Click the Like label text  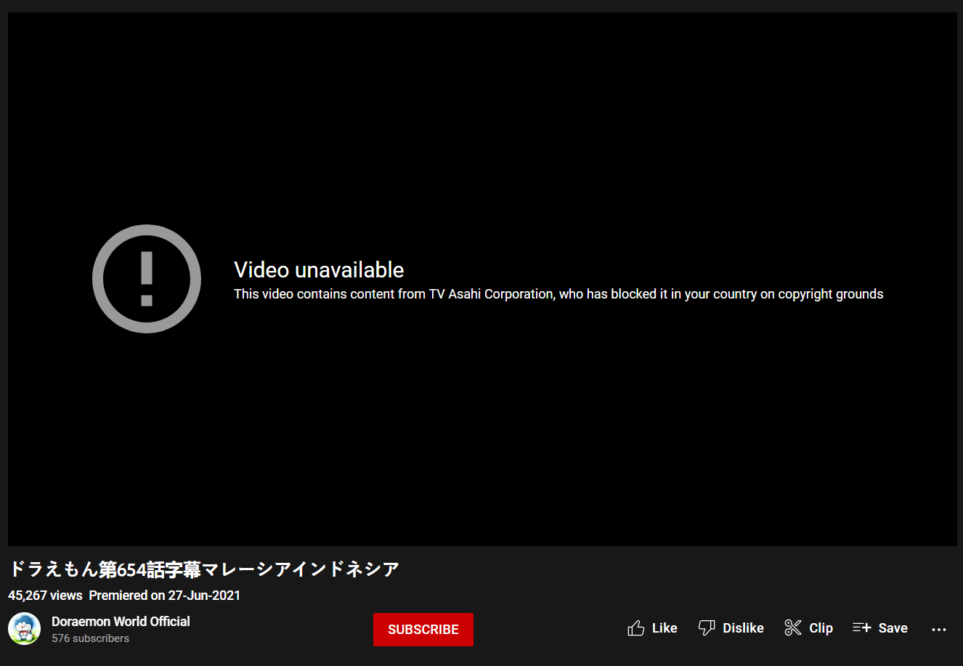pyautogui.click(x=665, y=628)
